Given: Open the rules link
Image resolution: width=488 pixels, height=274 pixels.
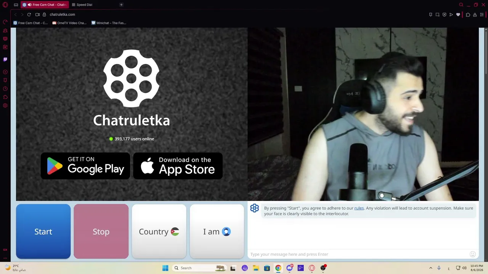Looking at the screenshot, I should click(359, 208).
